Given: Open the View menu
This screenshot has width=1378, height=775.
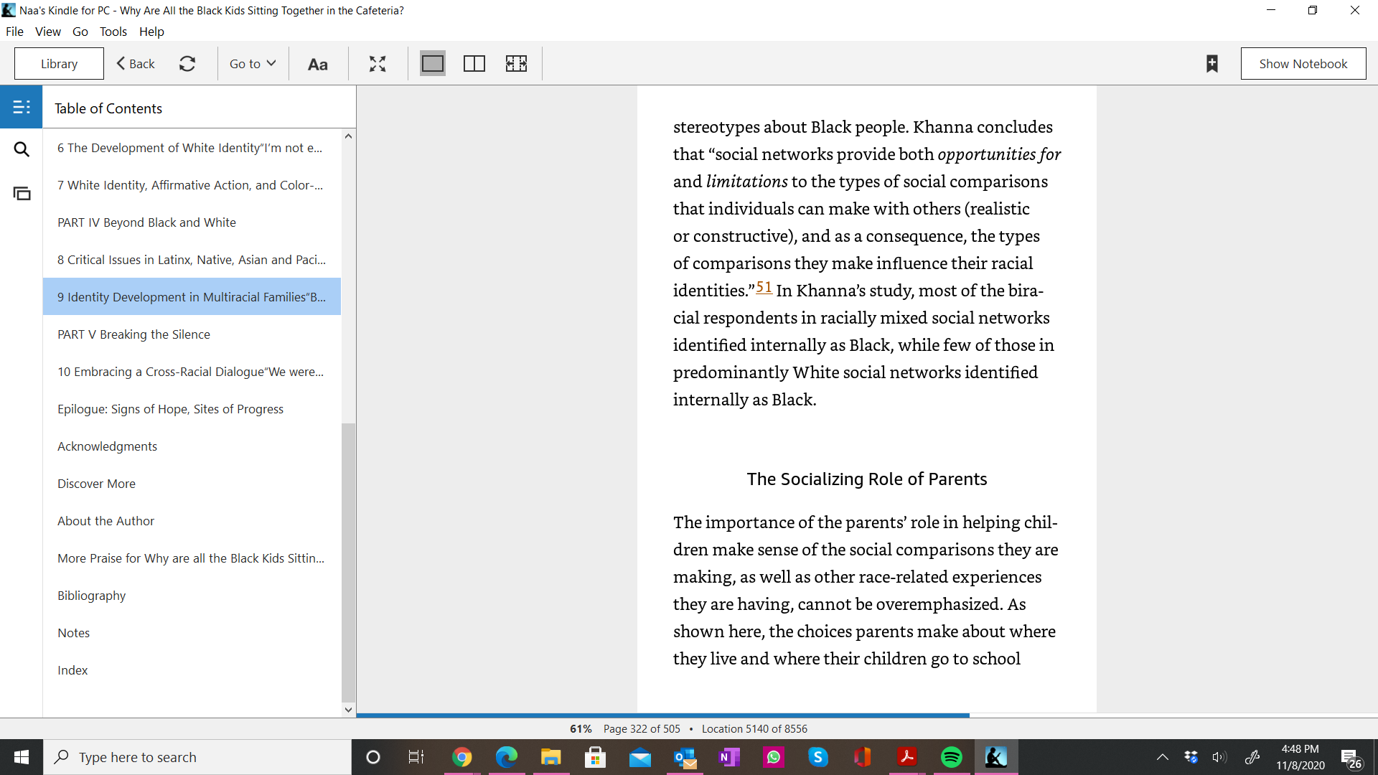Looking at the screenshot, I should (x=48, y=32).
